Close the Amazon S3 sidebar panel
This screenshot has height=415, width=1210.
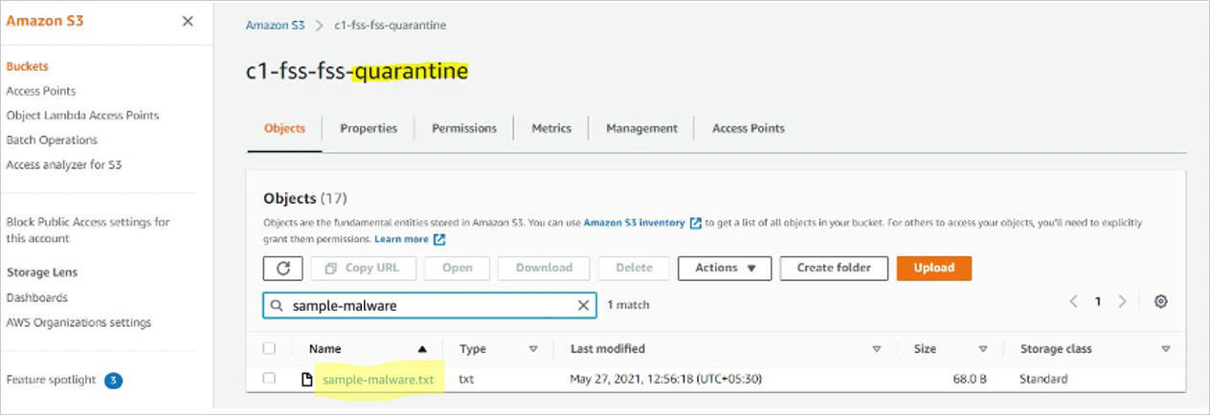pyautogui.click(x=188, y=21)
